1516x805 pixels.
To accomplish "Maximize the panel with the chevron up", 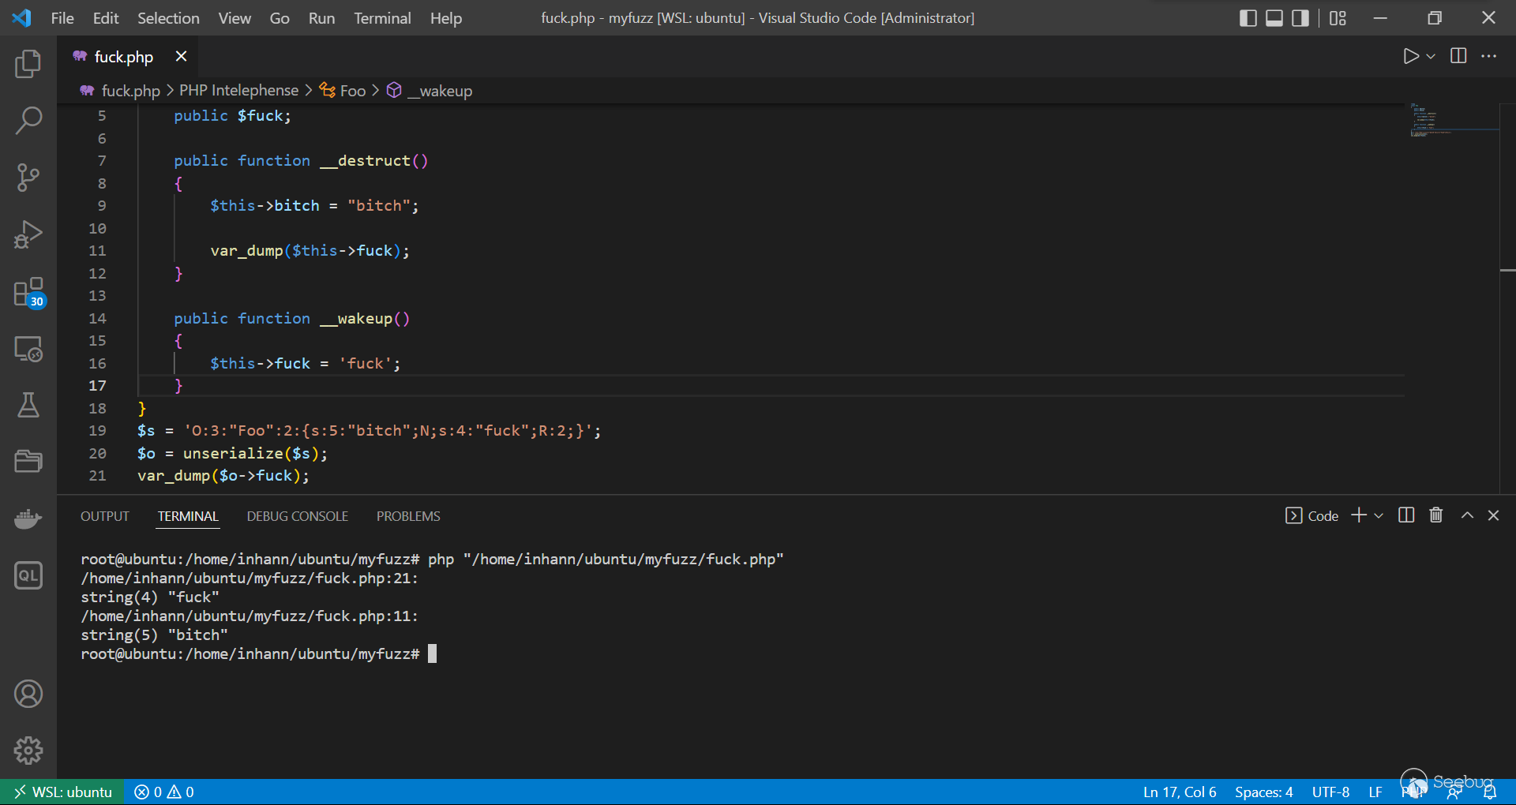I will [x=1467, y=515].
